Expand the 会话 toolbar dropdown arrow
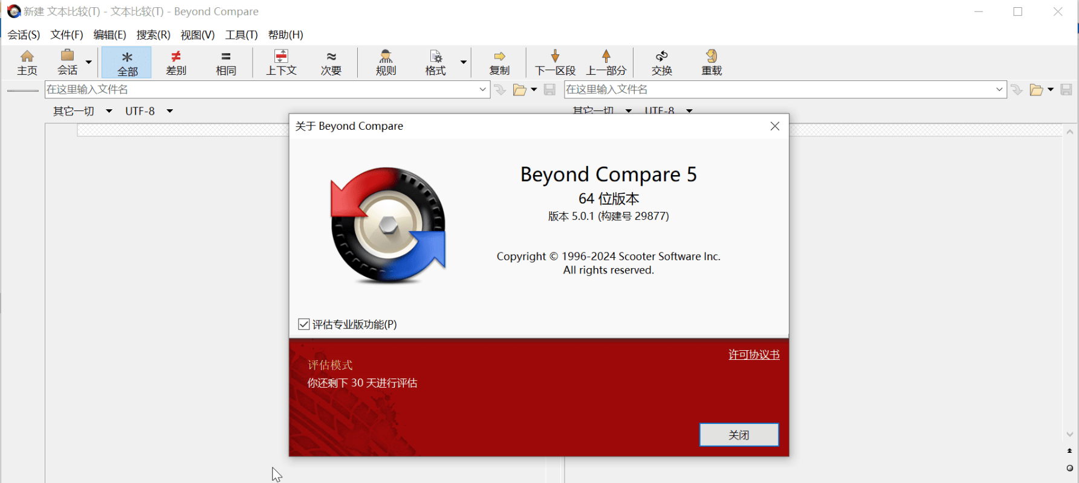Image resolution: width=1079 pixels, height=483 pixels. (89, 62)
